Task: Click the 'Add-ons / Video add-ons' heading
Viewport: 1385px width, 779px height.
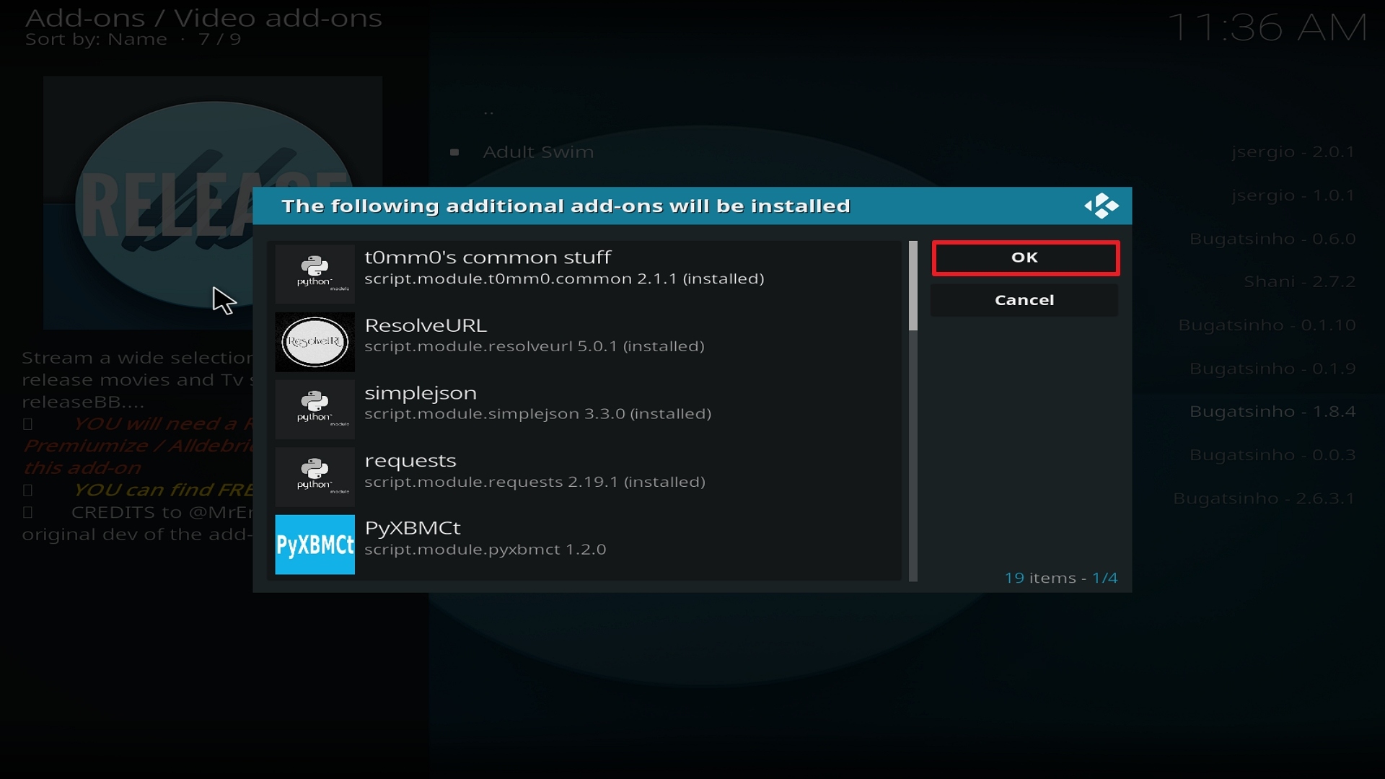Action: pyautogui.click(x=203, y=18)
